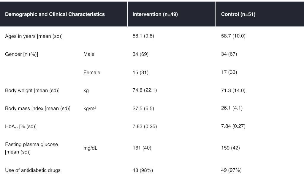304x182 pixels.
Task: Select the Intervention (n=49) column header
Action: 155,14
